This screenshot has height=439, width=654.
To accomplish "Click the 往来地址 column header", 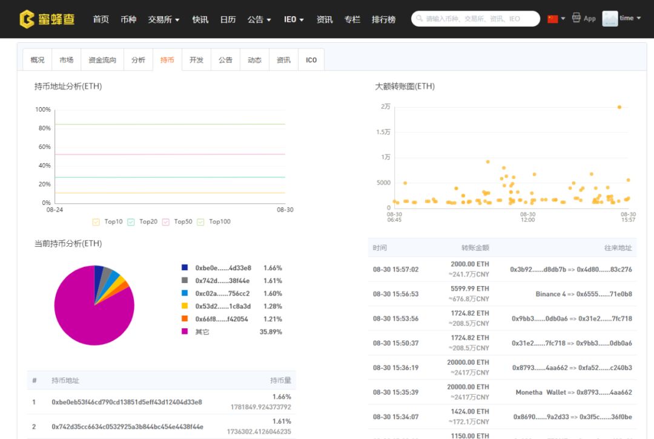I will pos(618,248).
